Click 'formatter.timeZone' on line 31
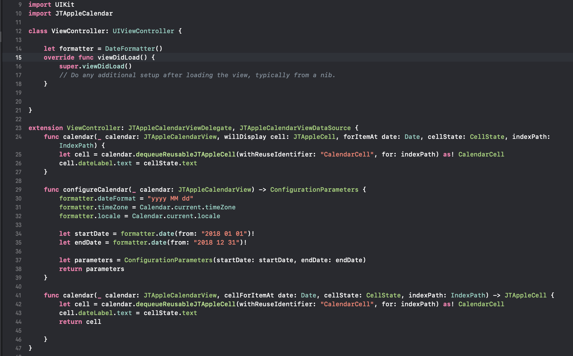This screenshot has width=573, height=356. click(x=94, y=207)
